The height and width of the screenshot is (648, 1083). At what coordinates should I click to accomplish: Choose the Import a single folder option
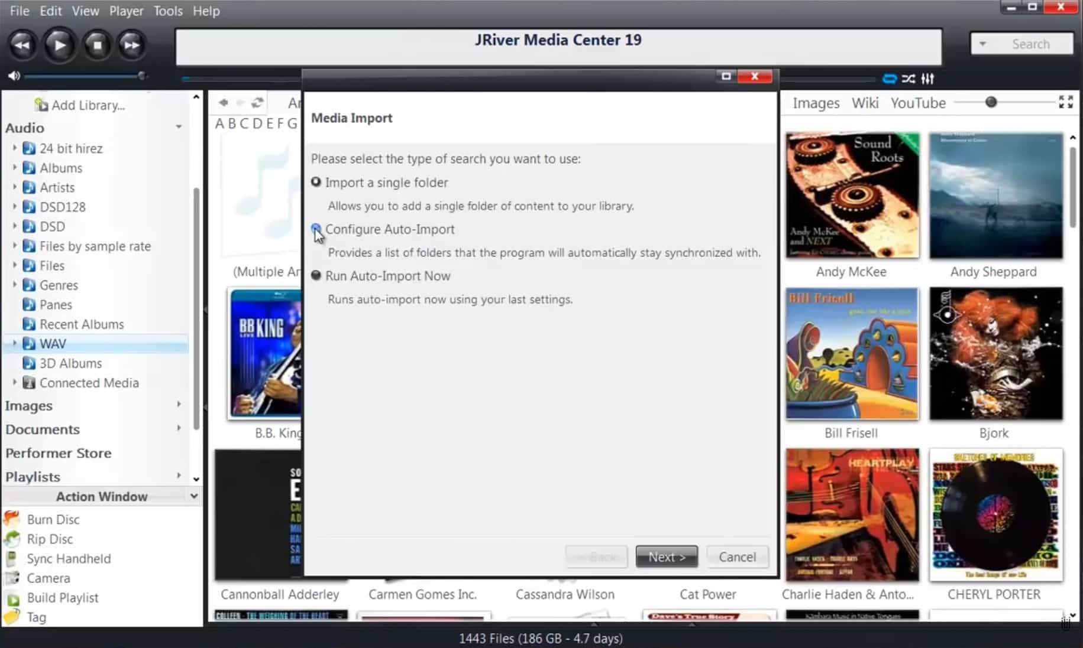tap(316, 182)
